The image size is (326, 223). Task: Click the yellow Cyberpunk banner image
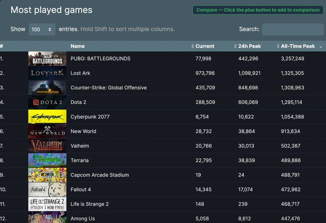click(x=47, y=117)
